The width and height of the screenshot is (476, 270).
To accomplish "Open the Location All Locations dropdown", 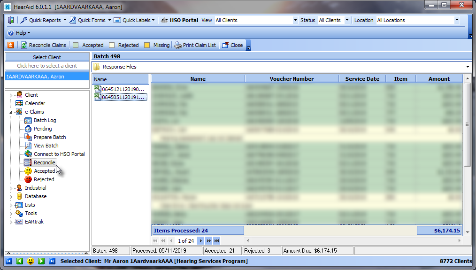I will 457,20.
